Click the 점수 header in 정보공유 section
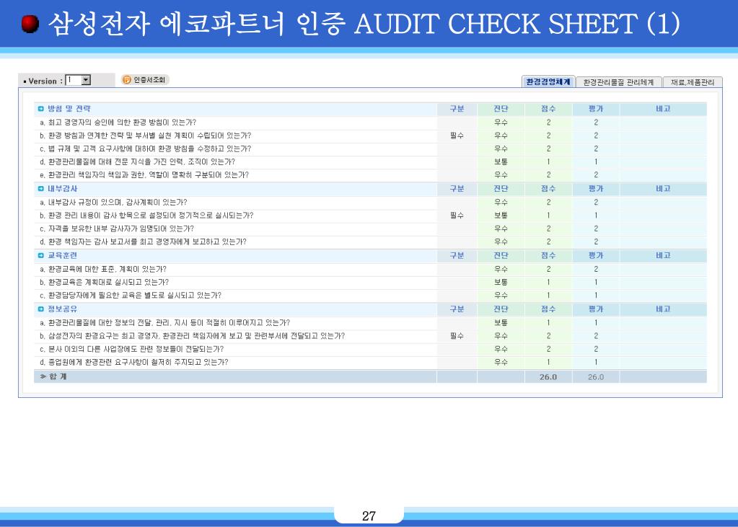The width and height of the screenshot is (738, 527). 548,309
